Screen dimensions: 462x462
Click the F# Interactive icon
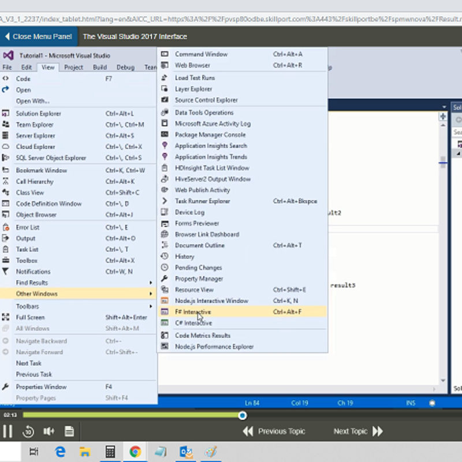(165, 312)
